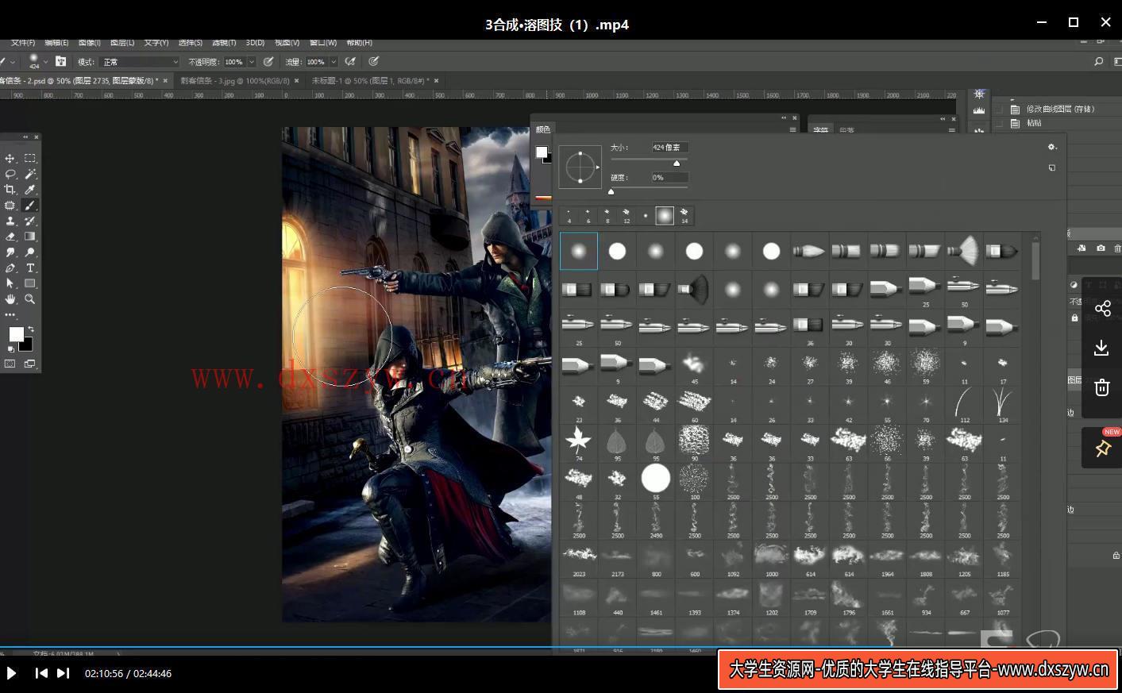Toggle Quick Mask mode
The width and height of the screenshot is (1122, 693).
pos(10,364)
